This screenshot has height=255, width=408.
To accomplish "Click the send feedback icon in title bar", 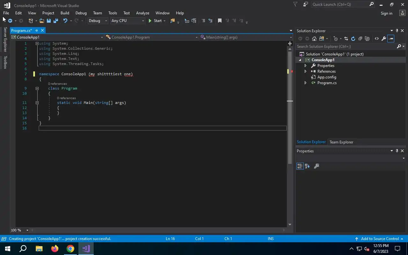I will (x=306, y=4).
